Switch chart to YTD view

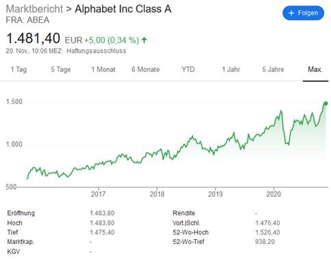point(188,69)
